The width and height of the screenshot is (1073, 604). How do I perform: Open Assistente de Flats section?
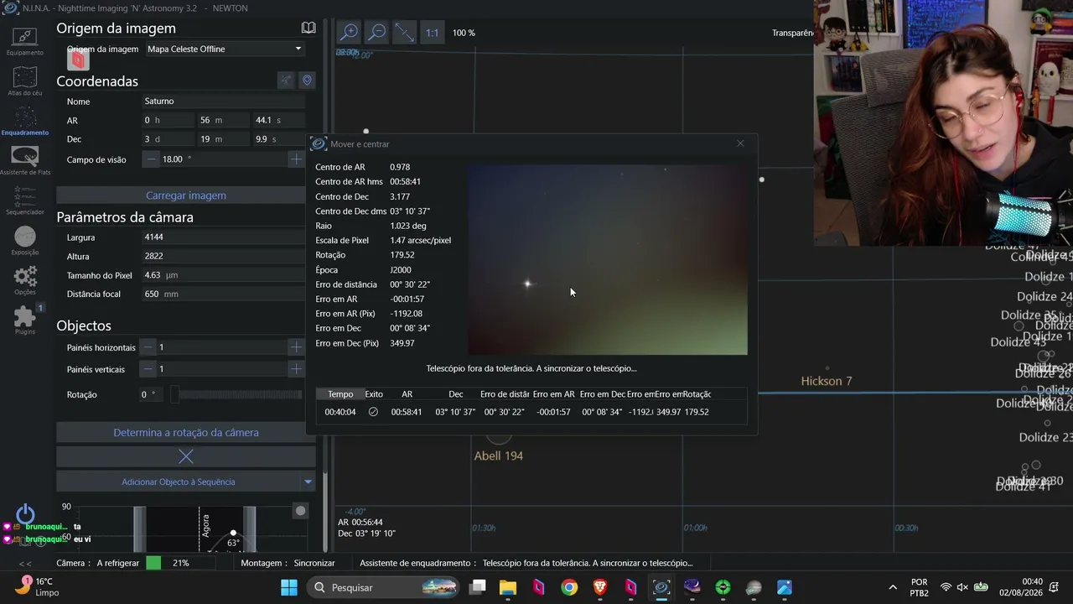(x=24, y=160)
